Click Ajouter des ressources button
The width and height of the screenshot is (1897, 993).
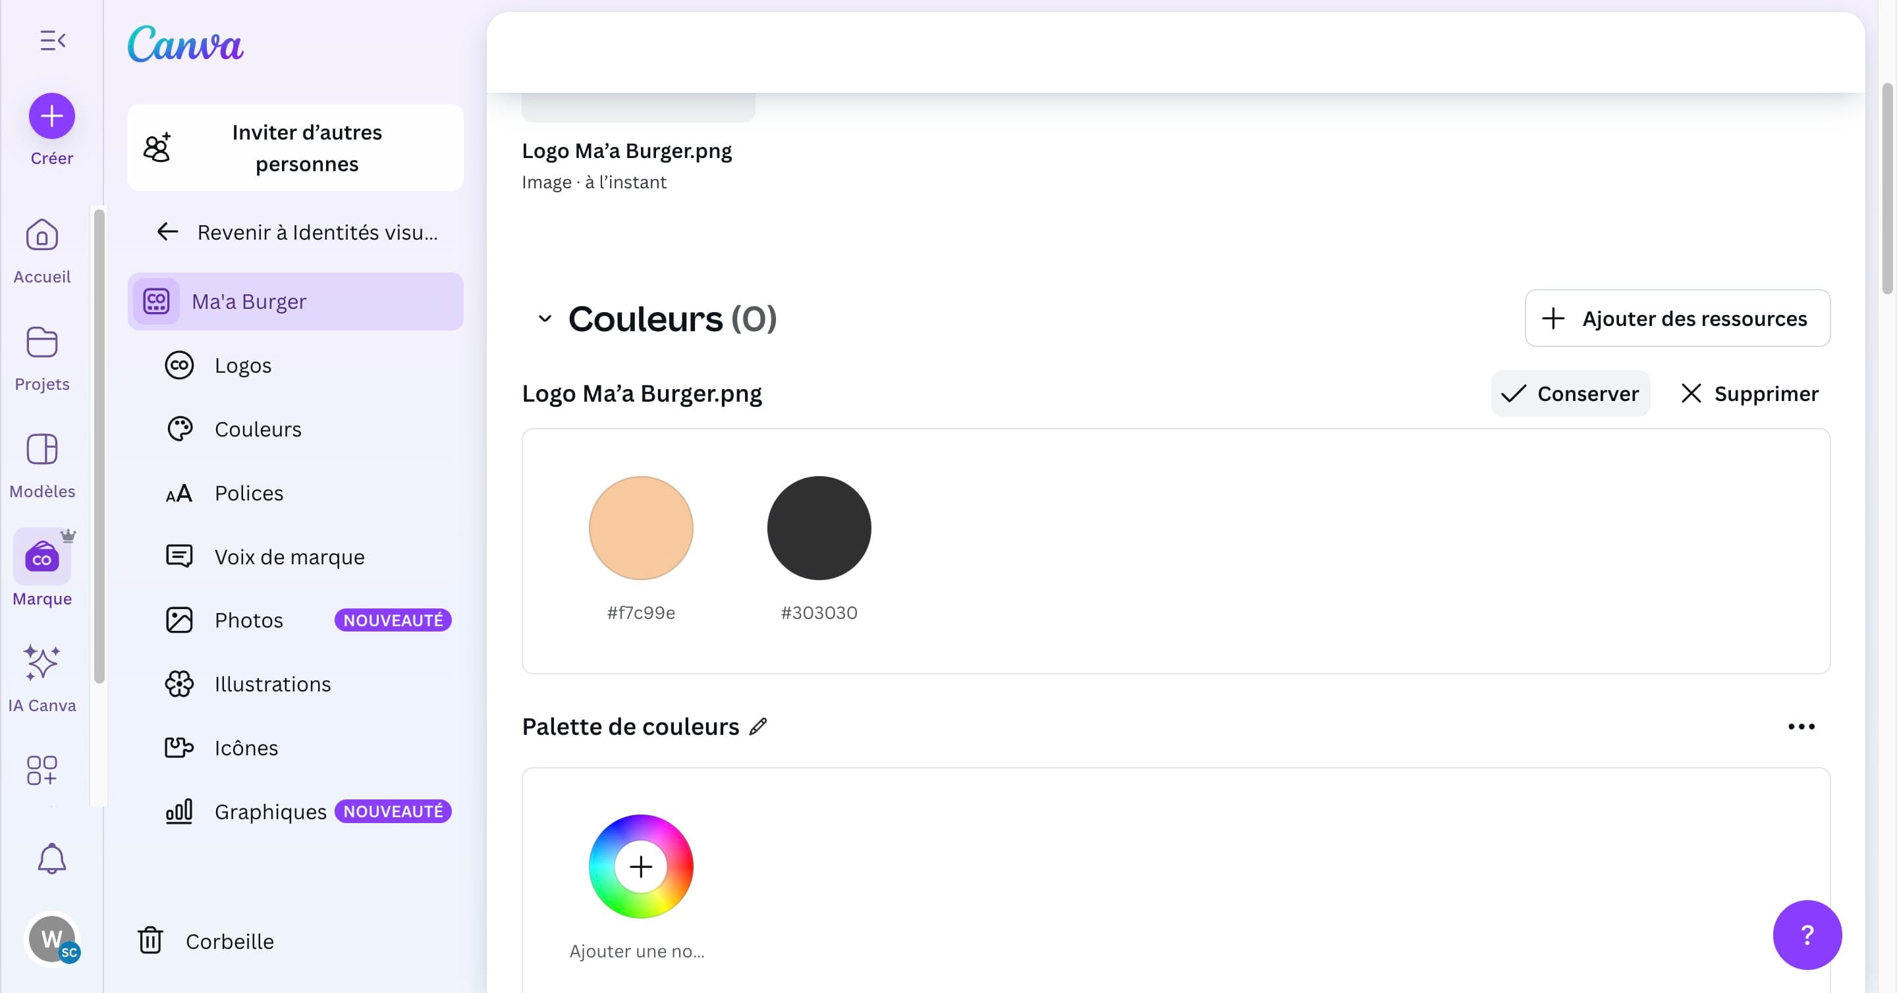(x=1677, y=319)
